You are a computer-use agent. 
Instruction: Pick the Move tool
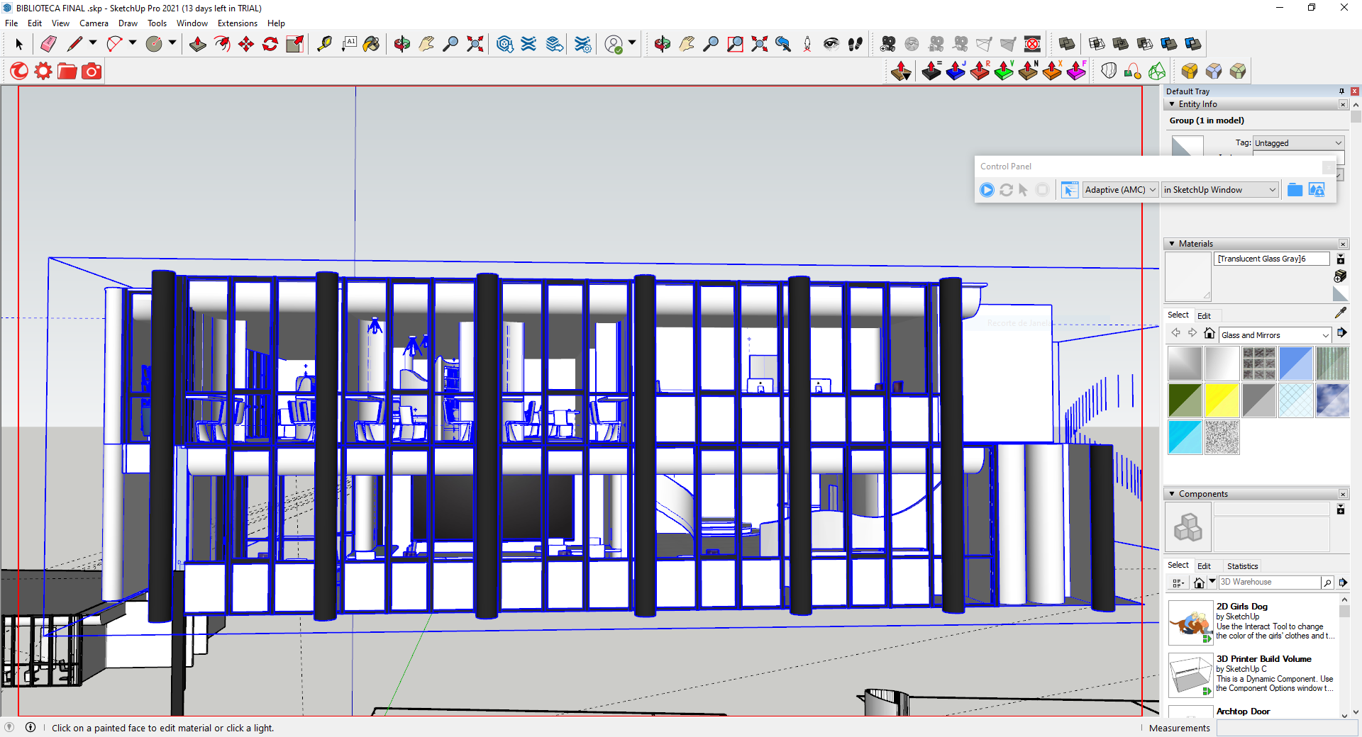click(246, 44)
